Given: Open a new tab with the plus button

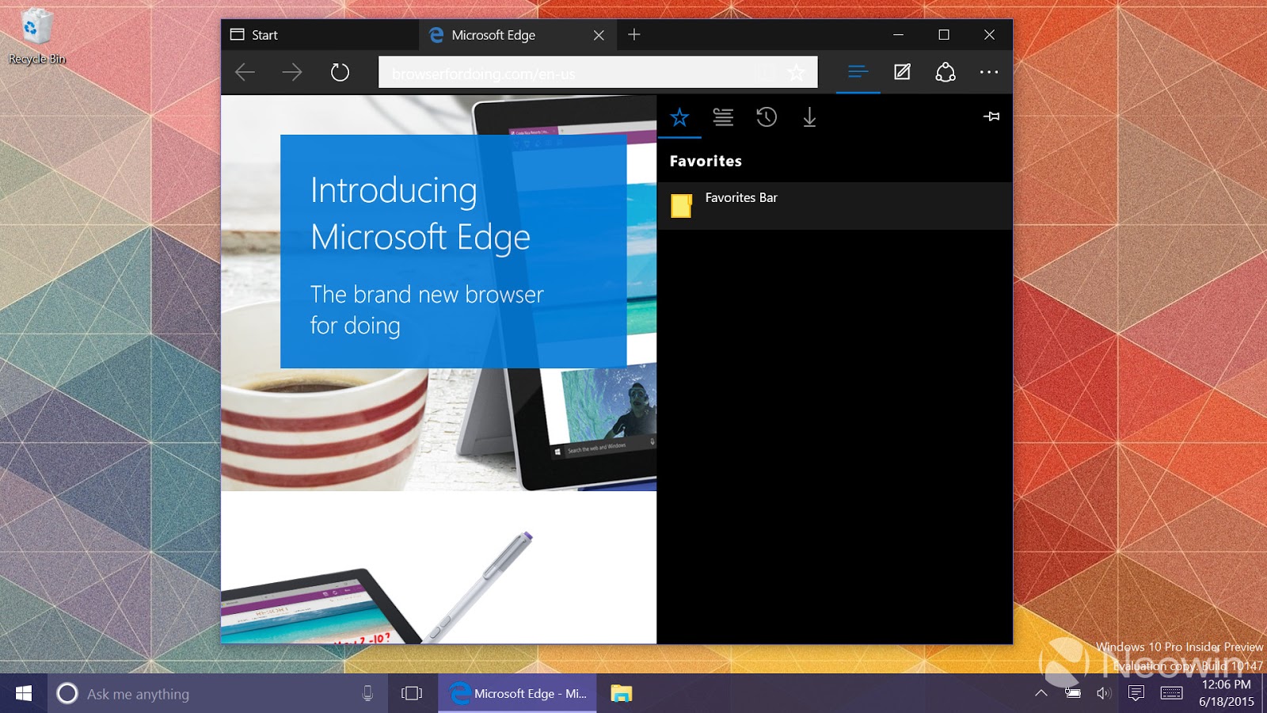Looking at the screenshot, I should (x=634, y=35).
